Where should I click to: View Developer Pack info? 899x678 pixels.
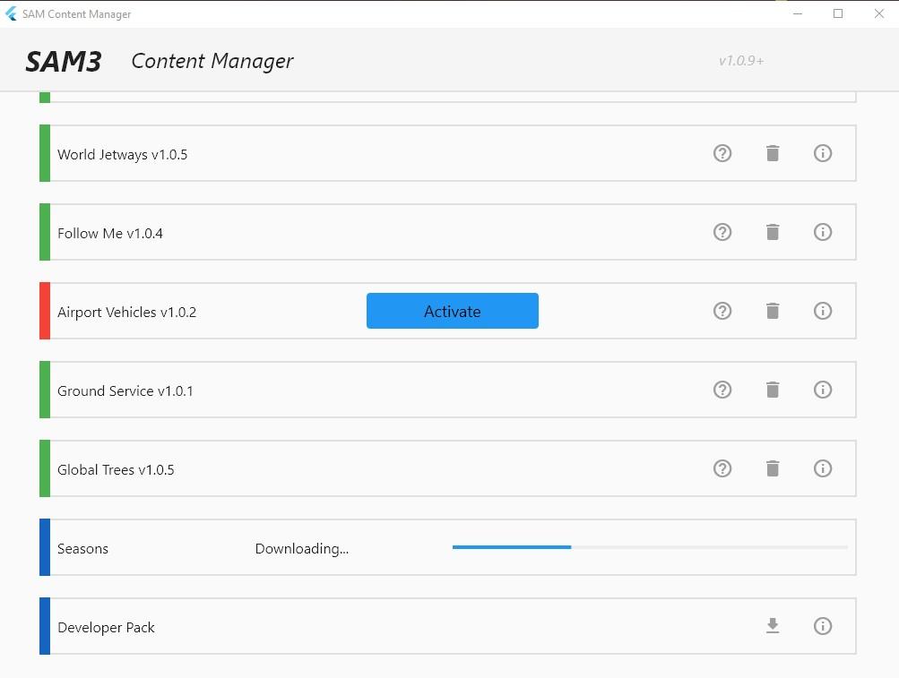(x=823, y=626)
